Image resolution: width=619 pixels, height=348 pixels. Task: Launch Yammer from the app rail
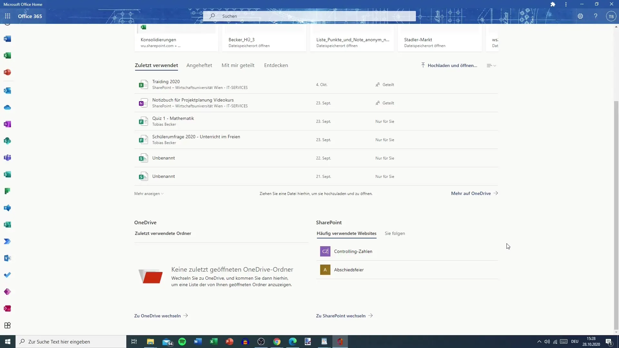coord(7,208)
